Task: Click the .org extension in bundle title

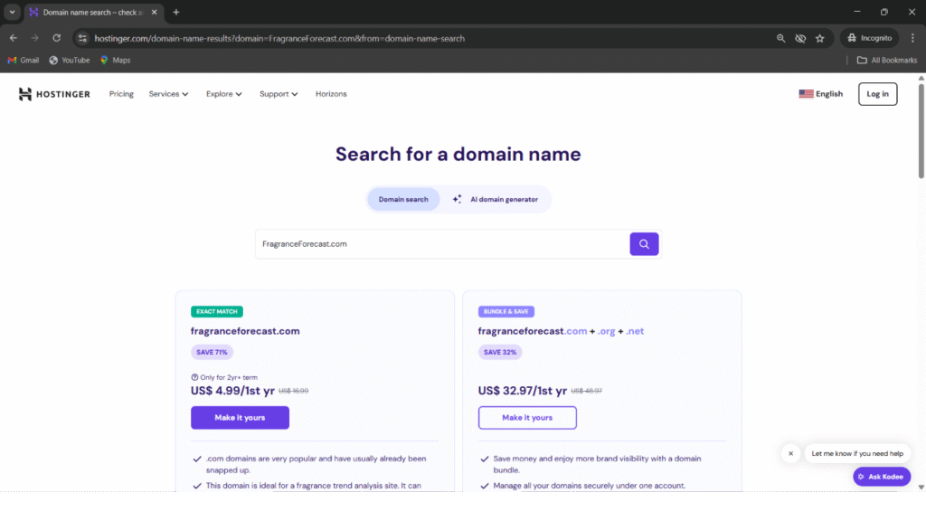Action: (607, 331)
